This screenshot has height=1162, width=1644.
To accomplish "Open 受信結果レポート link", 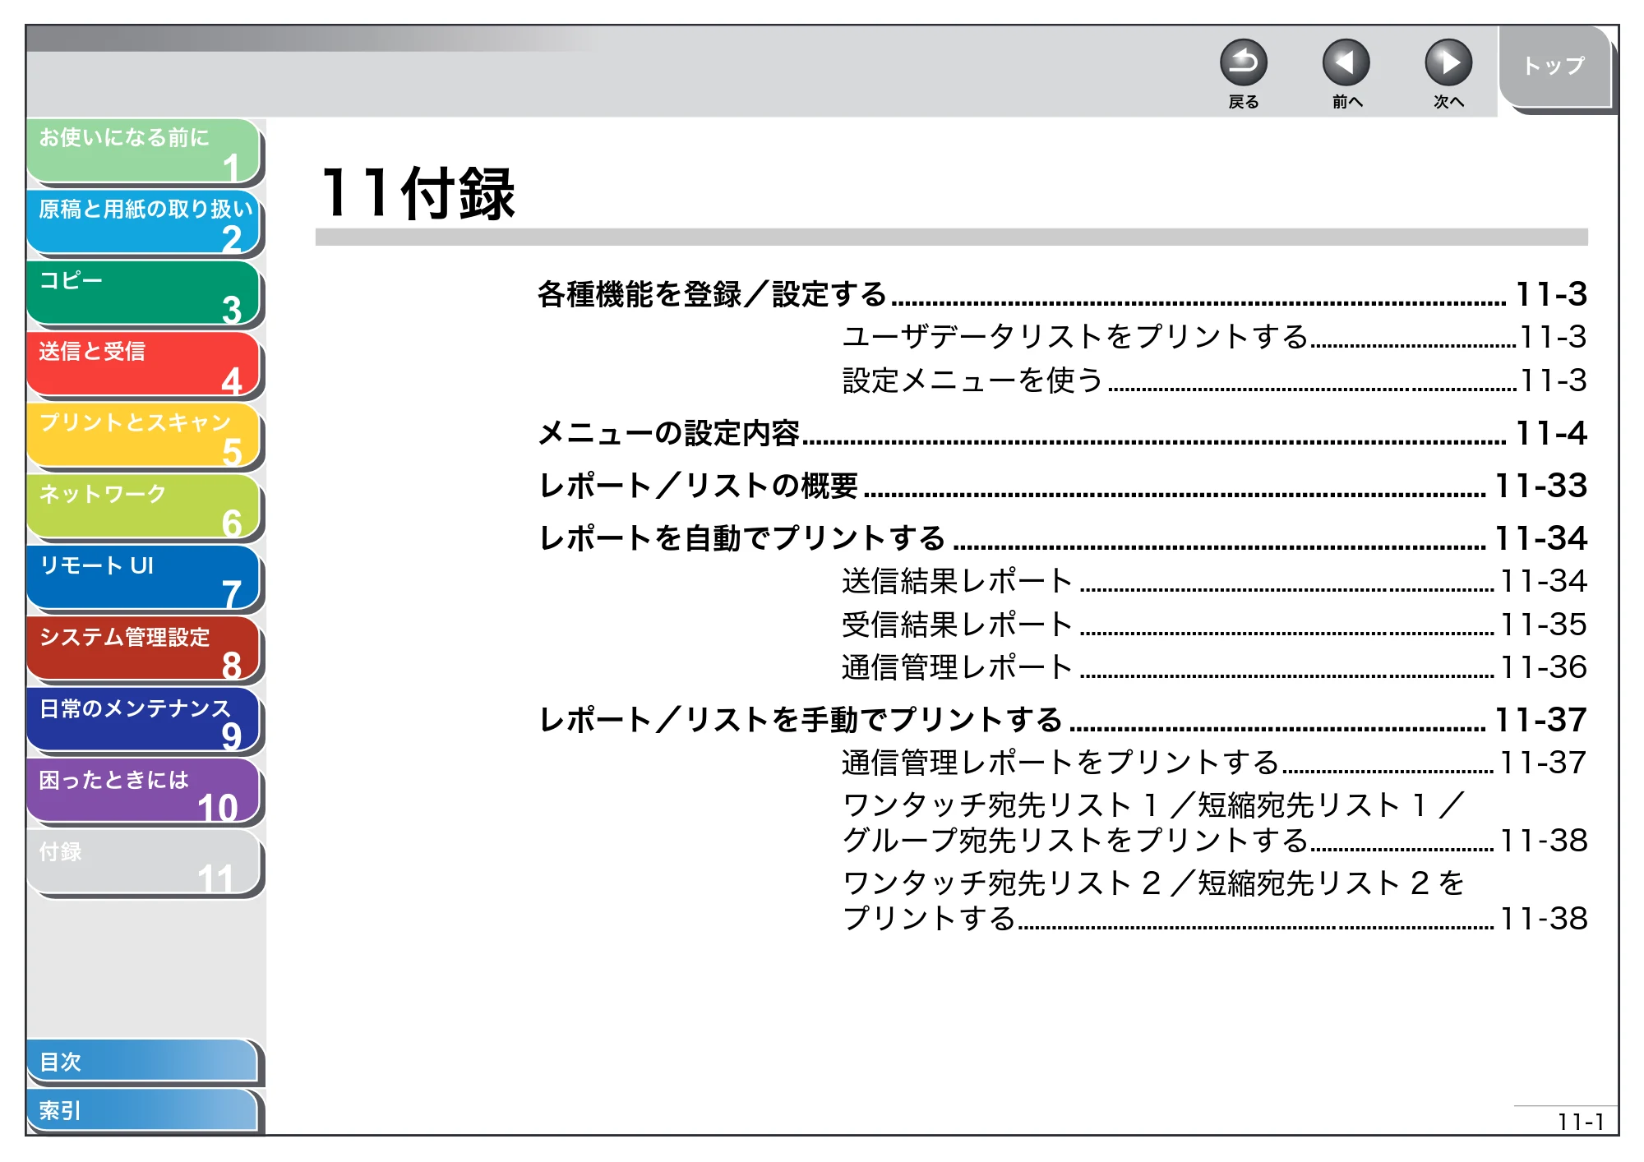I will point(1214,625).
